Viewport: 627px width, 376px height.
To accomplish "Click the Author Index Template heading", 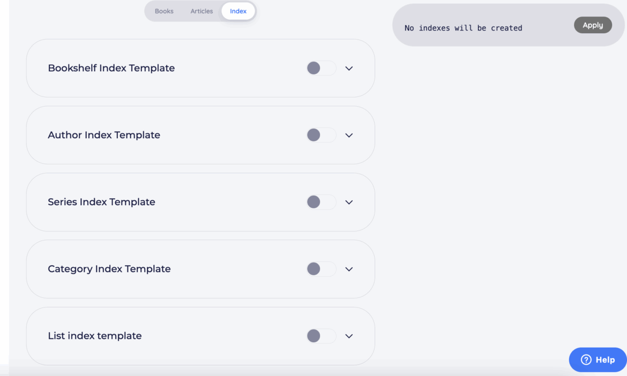I will click(x=104, y=135).
